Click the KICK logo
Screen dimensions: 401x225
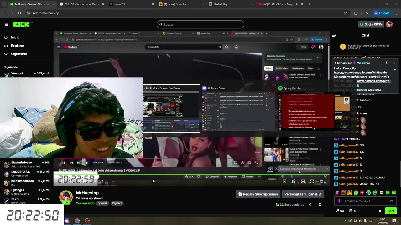point(23,24)
